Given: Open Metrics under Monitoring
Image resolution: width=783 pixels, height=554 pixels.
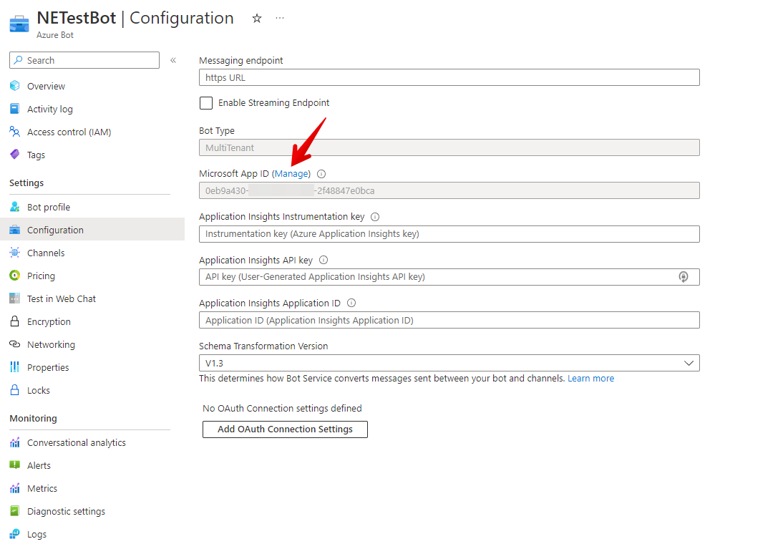Looking at the screenshot, I should (x=42, y=488).
